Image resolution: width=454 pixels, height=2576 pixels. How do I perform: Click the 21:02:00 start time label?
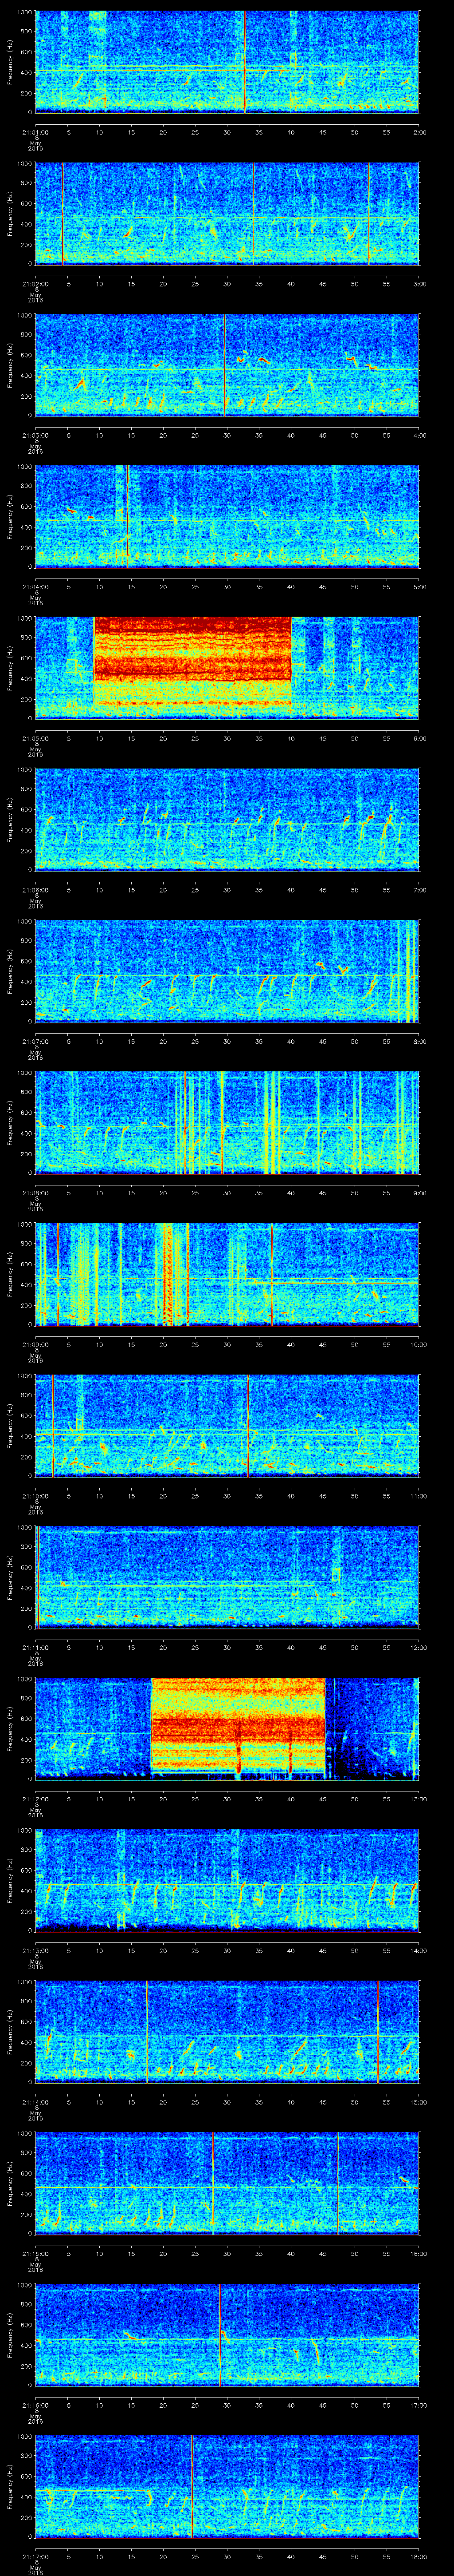(x=35, y=284)
